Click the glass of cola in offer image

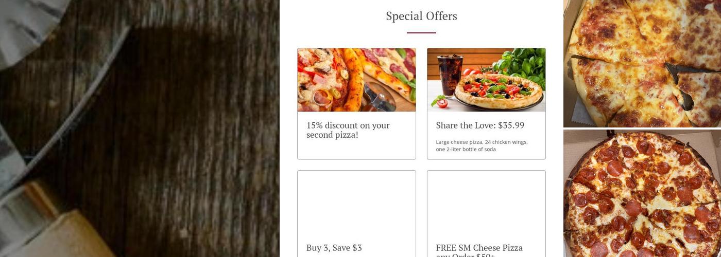click(446, 76)
